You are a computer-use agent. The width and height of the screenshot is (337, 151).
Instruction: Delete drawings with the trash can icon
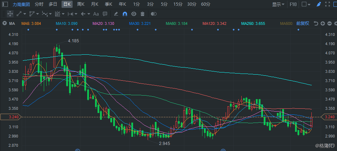pyautogui.click(x=142, y=14)
